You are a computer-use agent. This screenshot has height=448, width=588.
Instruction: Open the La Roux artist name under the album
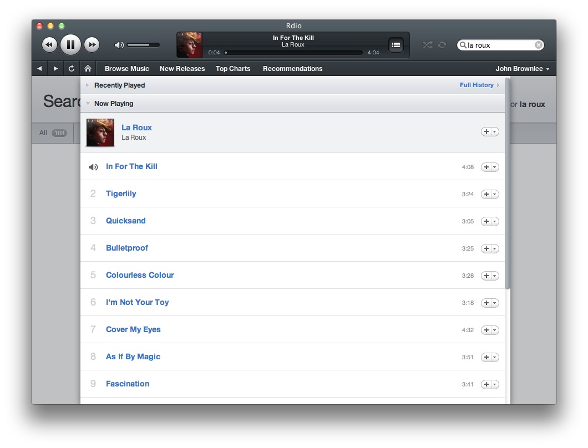[134, 138]
